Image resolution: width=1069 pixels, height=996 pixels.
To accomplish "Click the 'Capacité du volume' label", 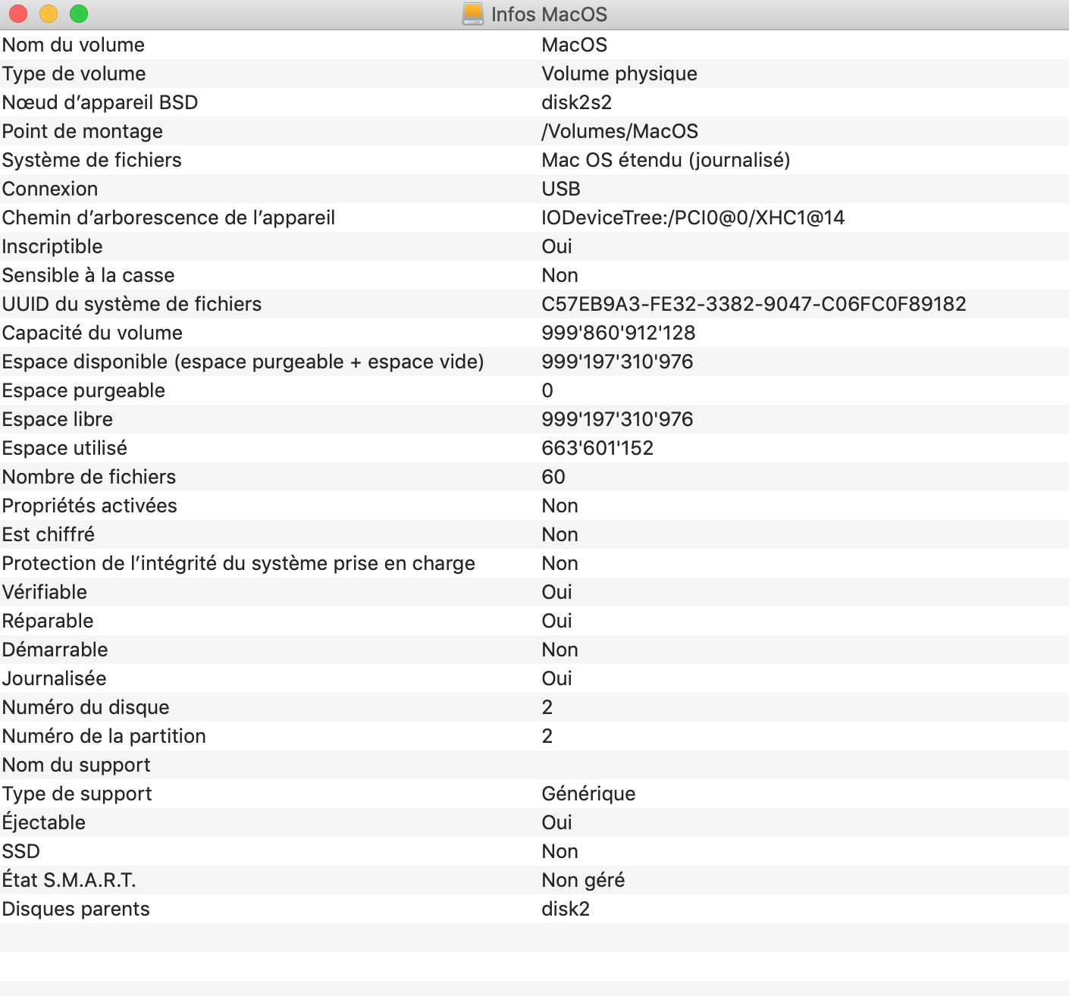I will 92,333.
